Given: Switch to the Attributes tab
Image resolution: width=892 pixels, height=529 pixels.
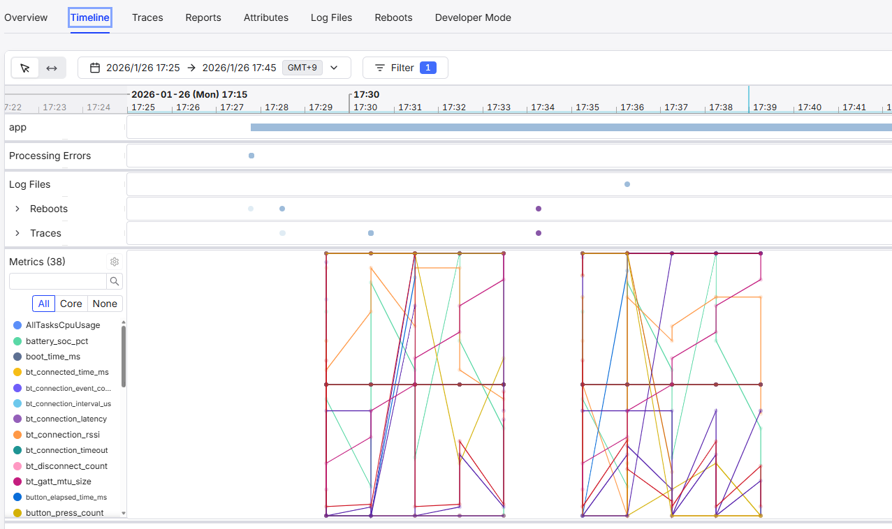Looking at the screenshot, I should click(x=265, y=17).
